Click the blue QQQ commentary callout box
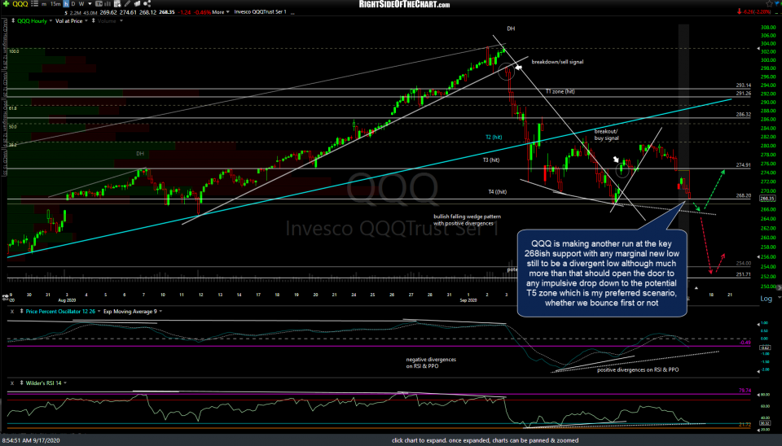This screenshot has width=782, height=446. pyautogui.click(x=602, y=273)
